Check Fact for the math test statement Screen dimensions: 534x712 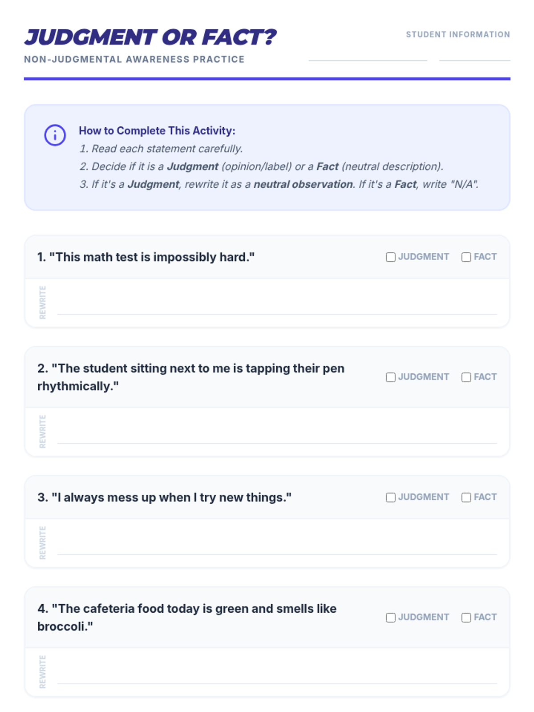coord(466,257)
